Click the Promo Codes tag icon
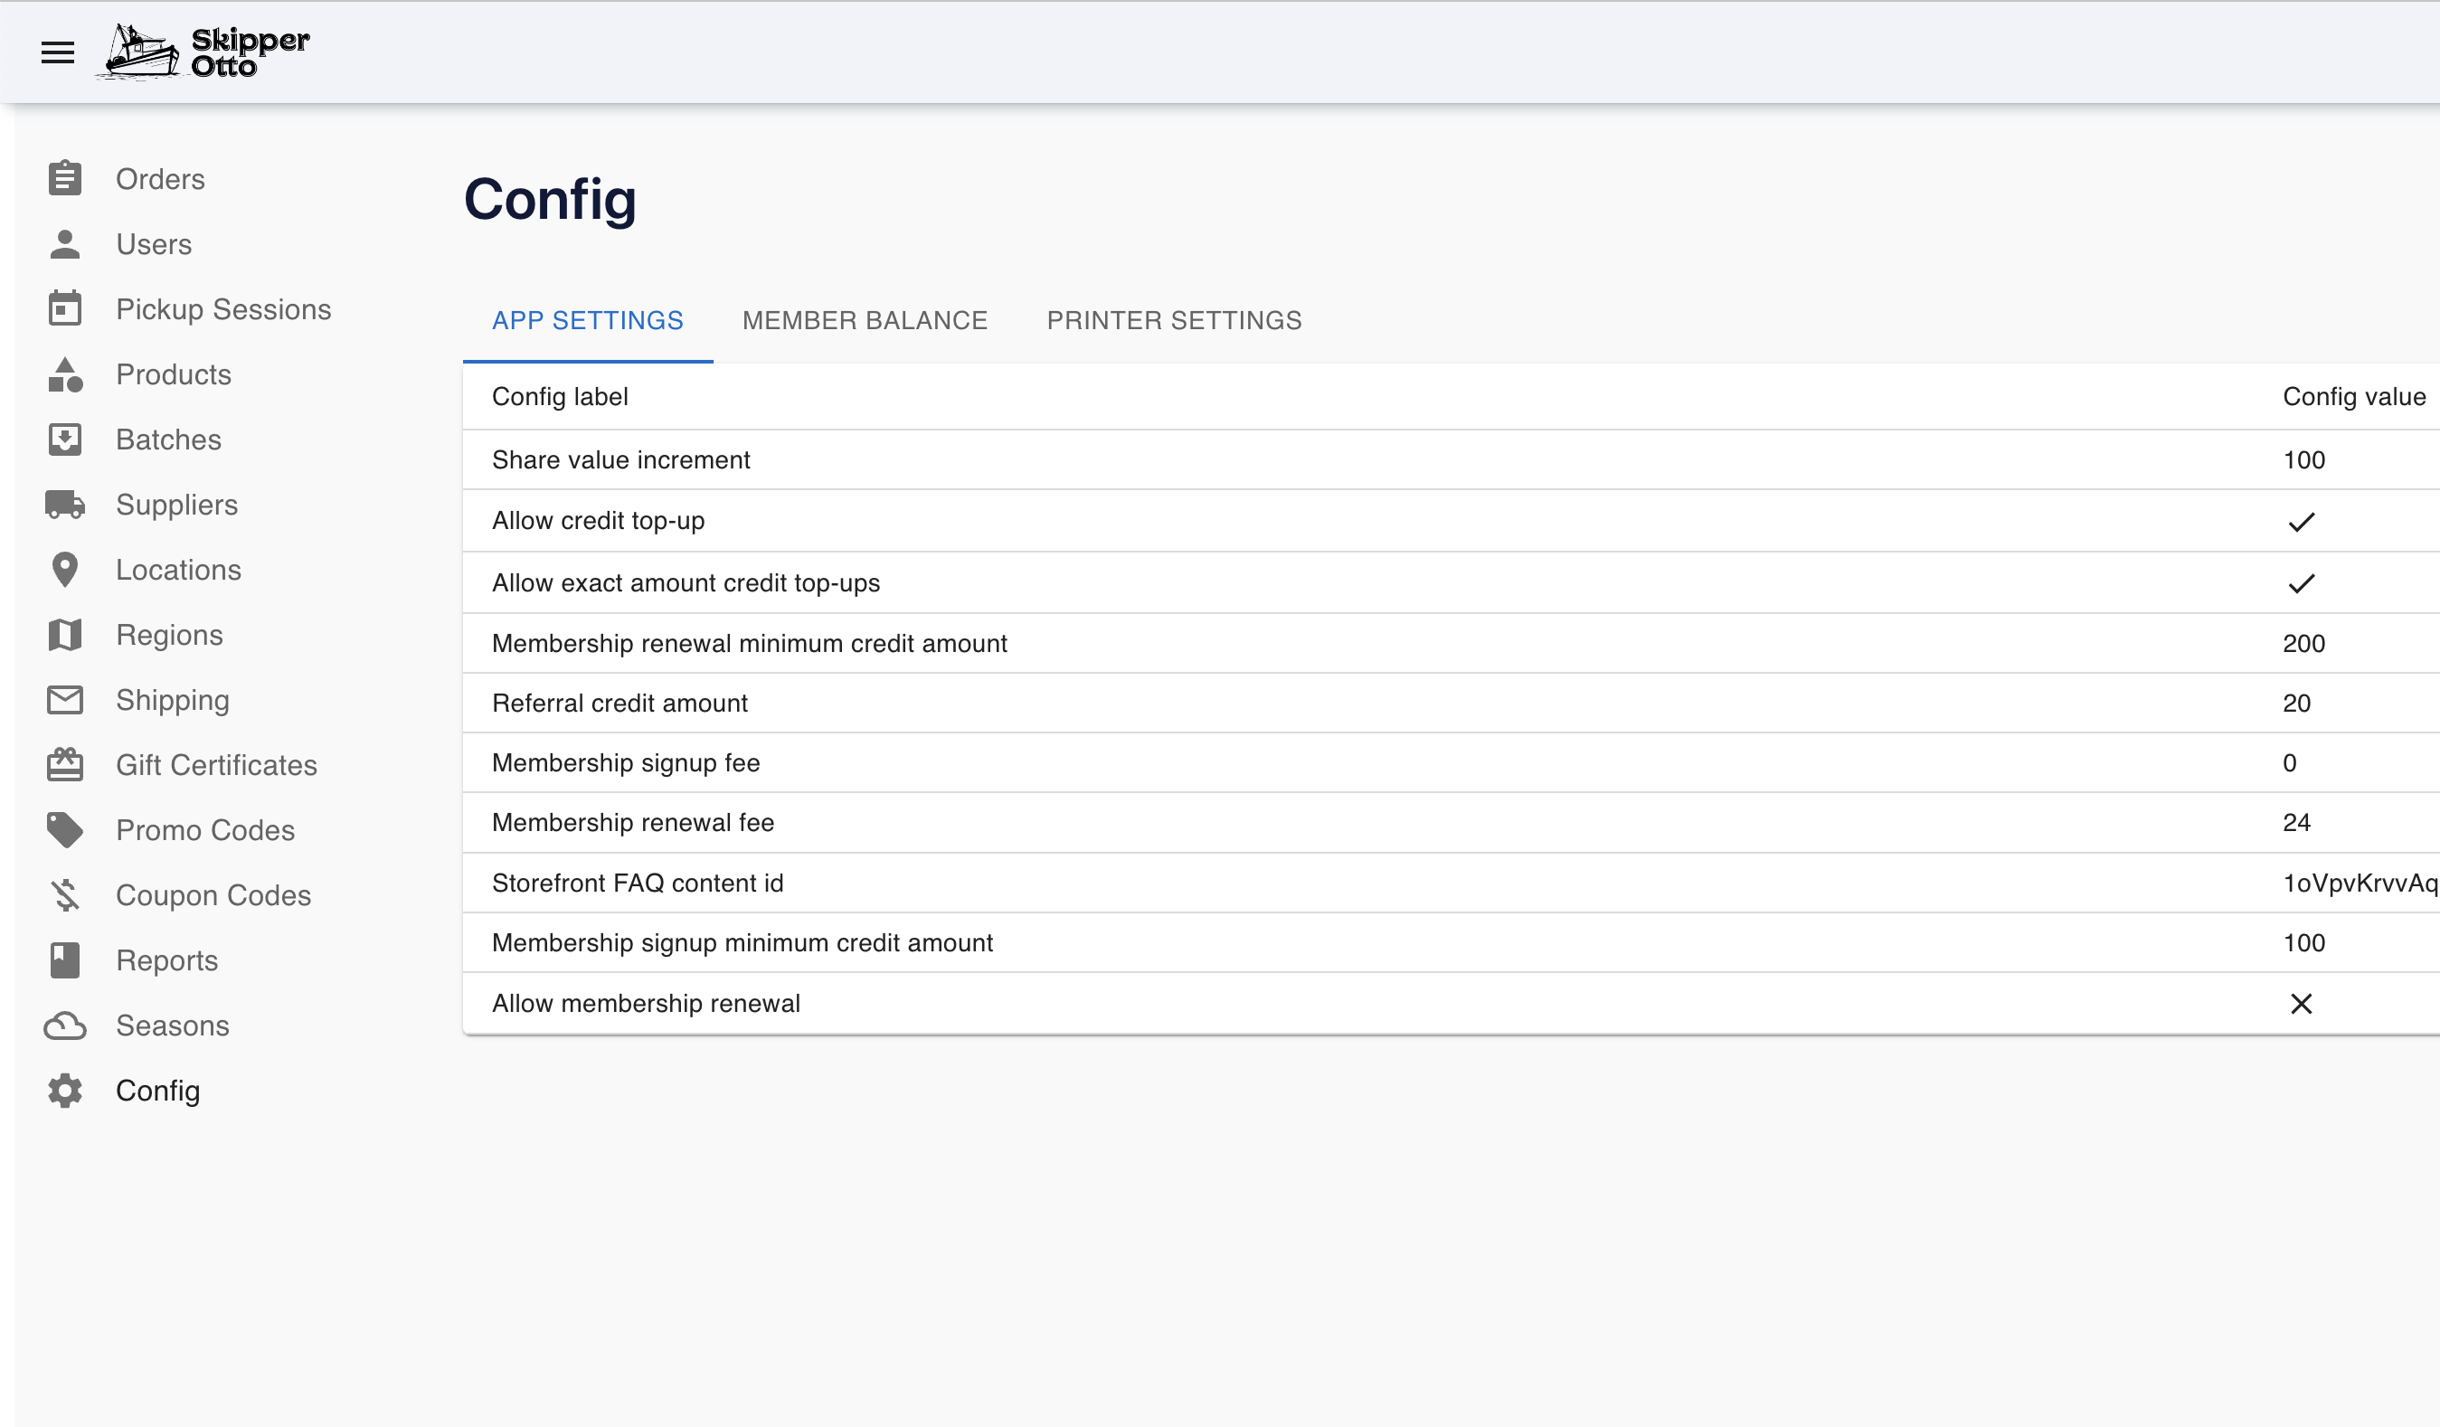This screenshot has width=2440, height=1427. (65, 829)
